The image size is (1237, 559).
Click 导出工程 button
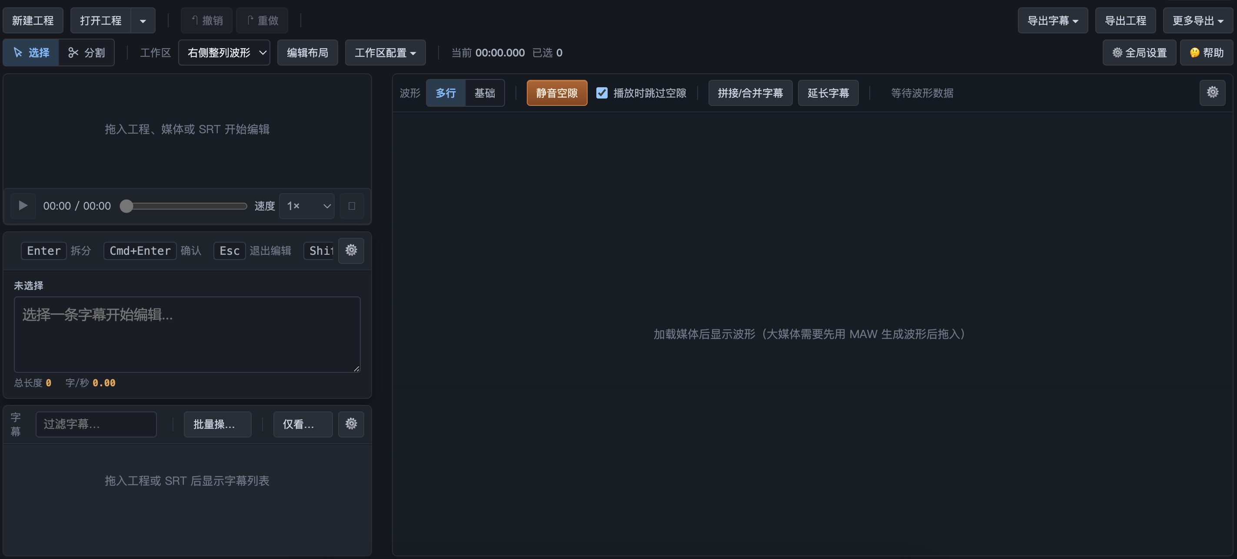(1125, 20)
